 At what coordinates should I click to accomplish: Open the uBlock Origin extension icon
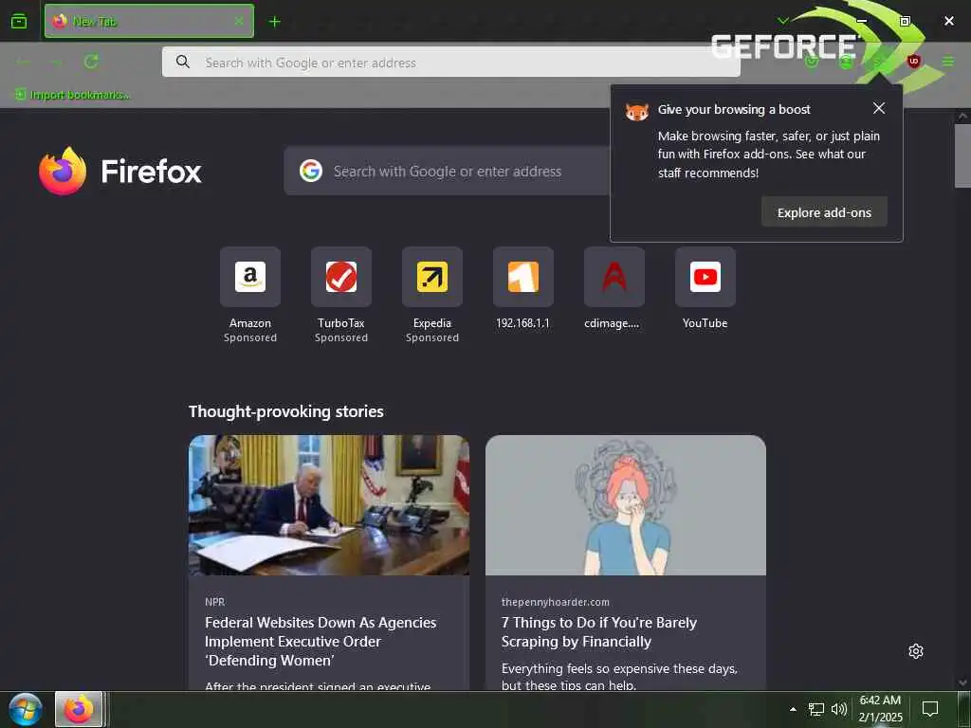coord(913,62)
